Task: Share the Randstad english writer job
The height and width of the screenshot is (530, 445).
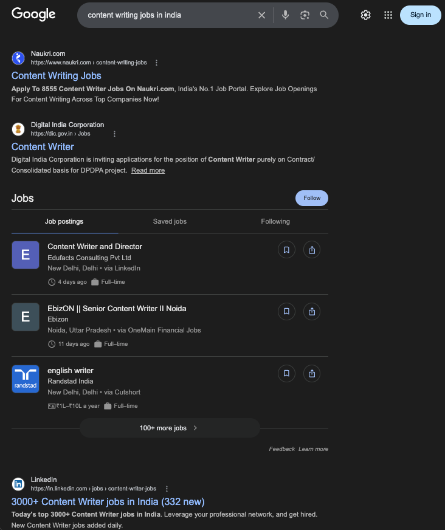Action: pyautogui.click(x=312, y=373)
